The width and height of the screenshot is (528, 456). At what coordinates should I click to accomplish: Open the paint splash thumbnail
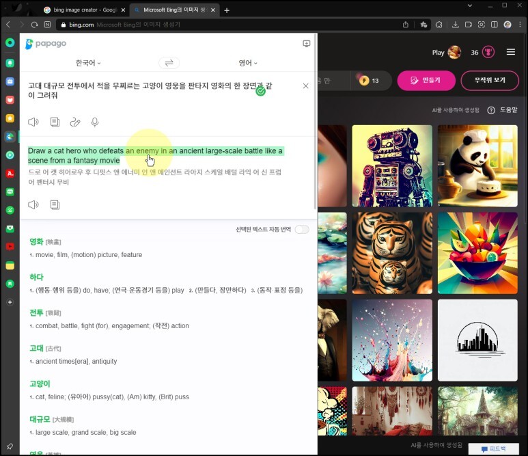pos(392,340)
